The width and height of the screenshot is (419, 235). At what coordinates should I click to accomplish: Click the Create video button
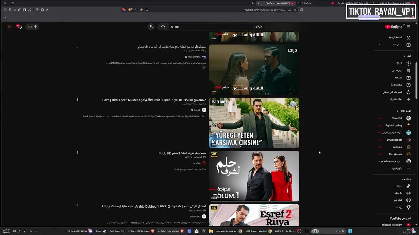[33, 27]
